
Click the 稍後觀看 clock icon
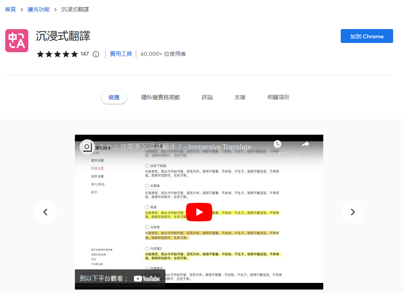(x=277, y=144)
